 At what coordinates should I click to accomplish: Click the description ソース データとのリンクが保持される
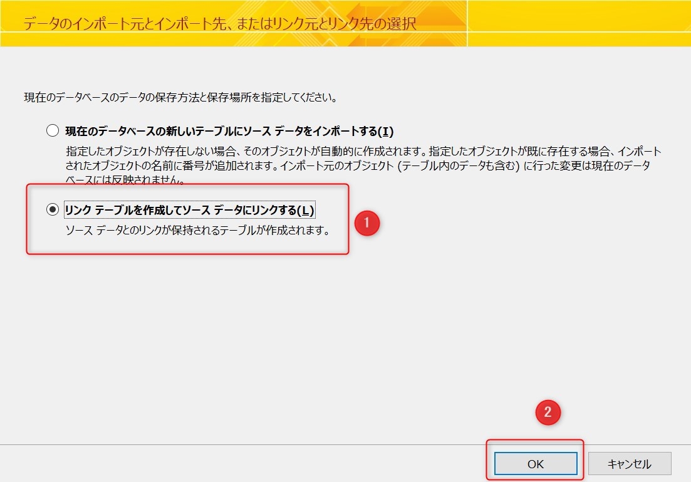(197, 230)
